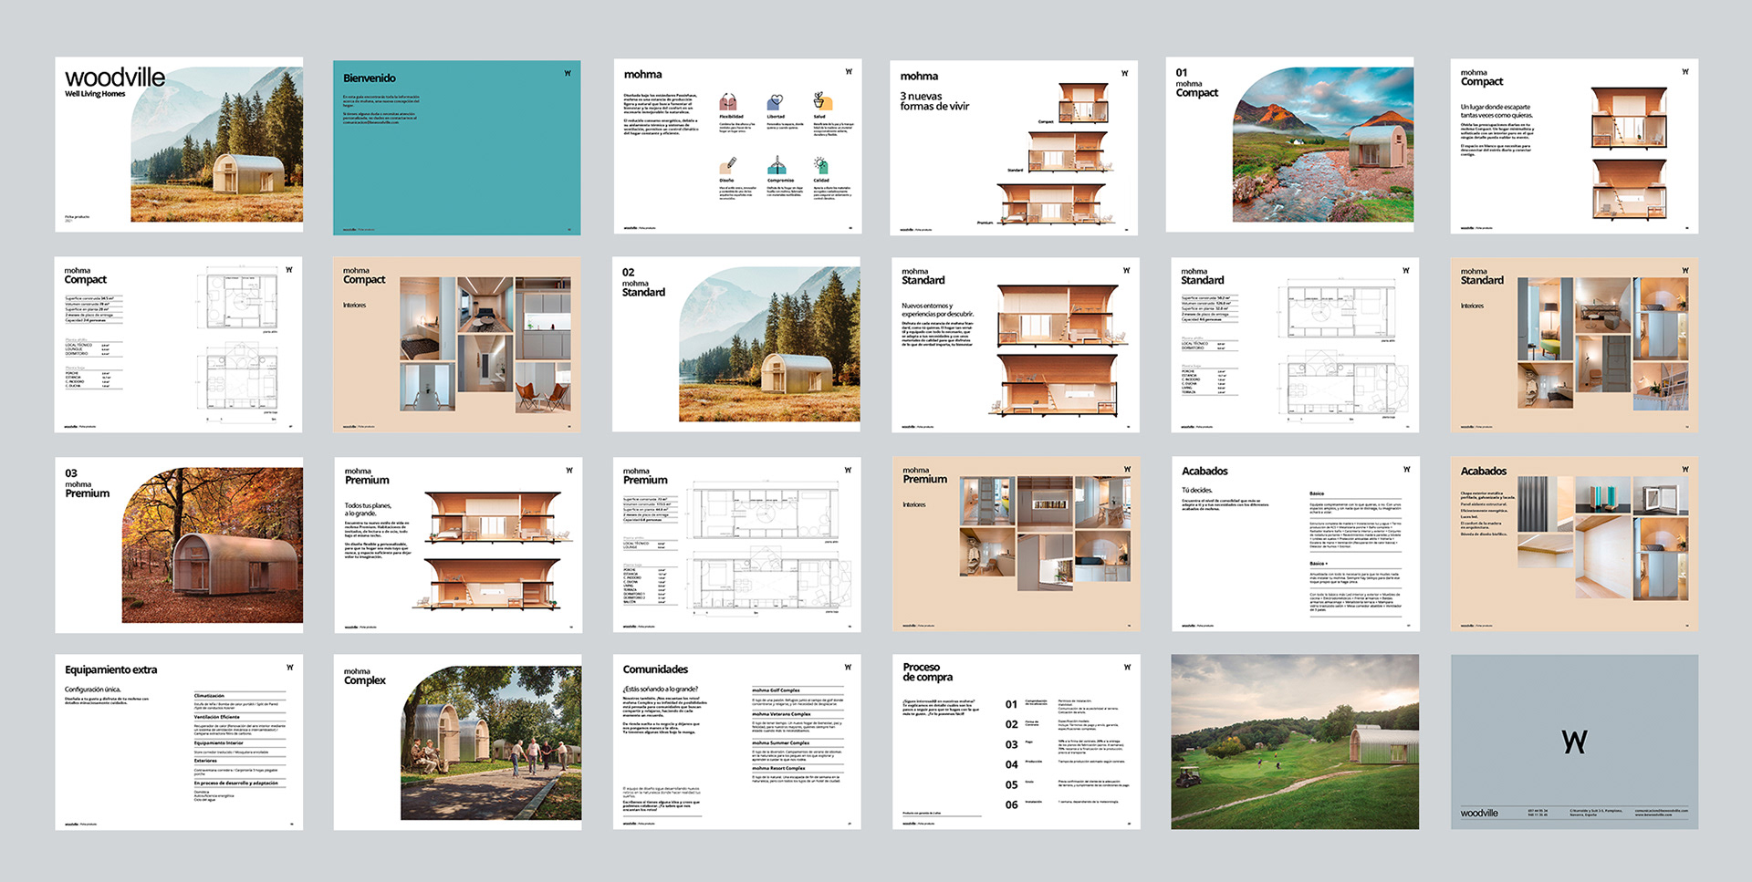1752x882 pixels.
Task: Click the large W logo on the grey back cover
Action: 1575,742
